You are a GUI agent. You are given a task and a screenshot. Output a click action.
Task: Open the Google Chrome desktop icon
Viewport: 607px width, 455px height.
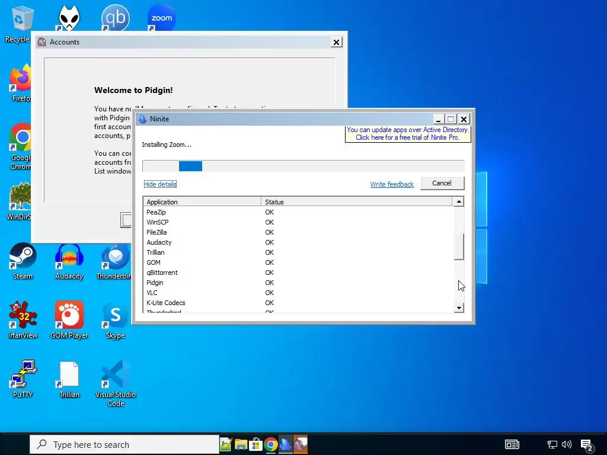pos(20,146)
